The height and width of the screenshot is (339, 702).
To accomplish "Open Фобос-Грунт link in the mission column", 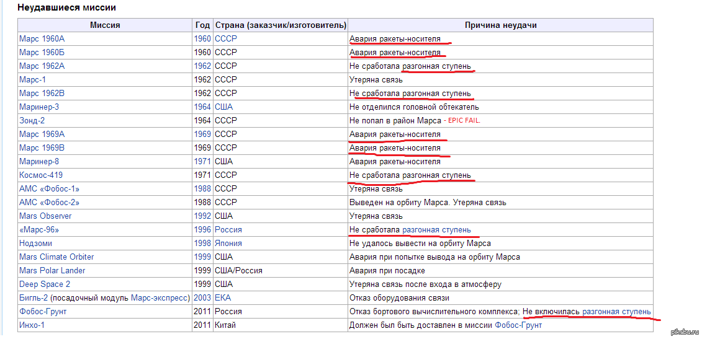I will [x=43, y=311].
